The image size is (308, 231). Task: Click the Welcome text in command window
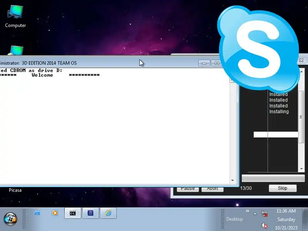click(42, 75)
